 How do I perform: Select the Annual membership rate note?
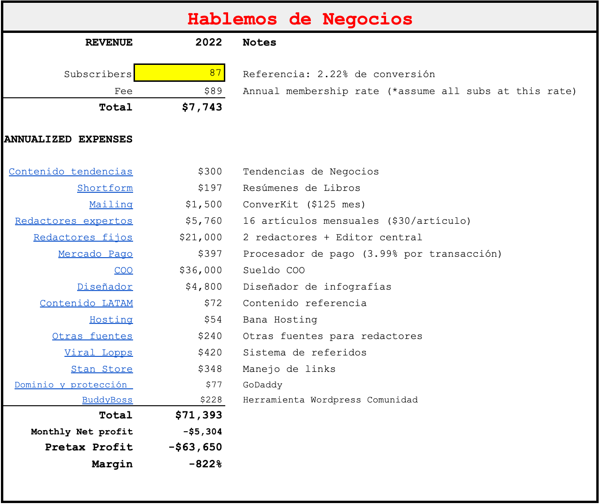(x=410, y=91)
